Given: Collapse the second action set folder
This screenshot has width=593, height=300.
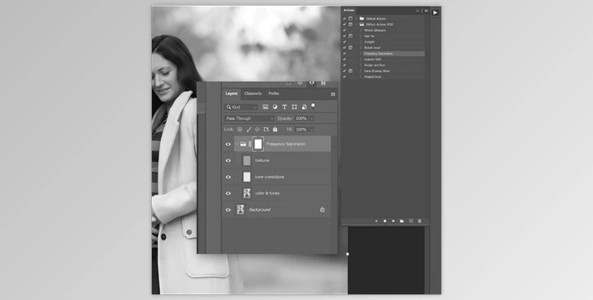Looking at the screenshot, I should [356, 24].
